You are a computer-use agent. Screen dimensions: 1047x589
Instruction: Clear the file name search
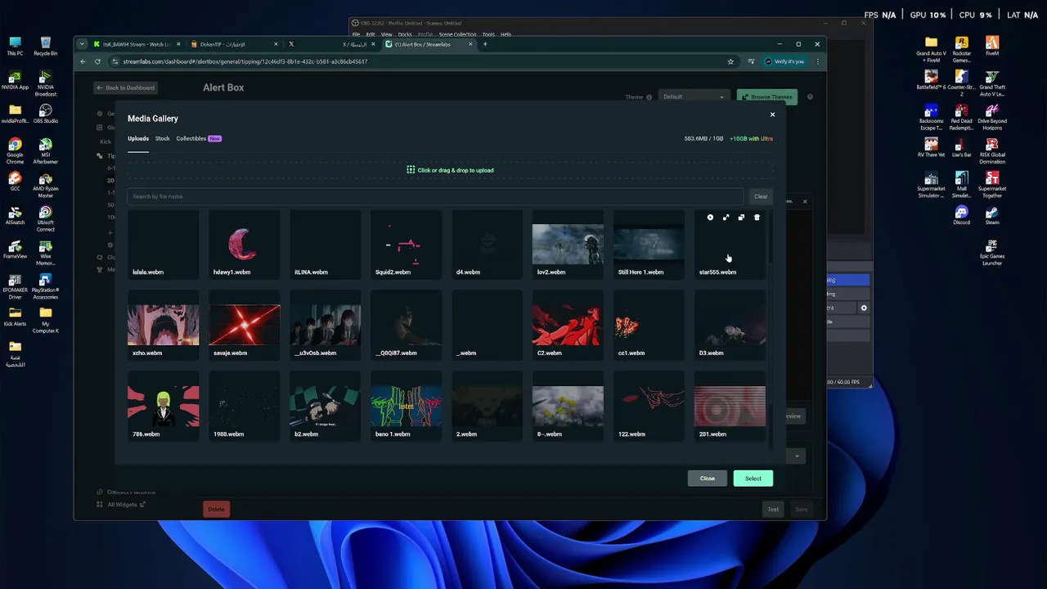[x=761, y=196]
